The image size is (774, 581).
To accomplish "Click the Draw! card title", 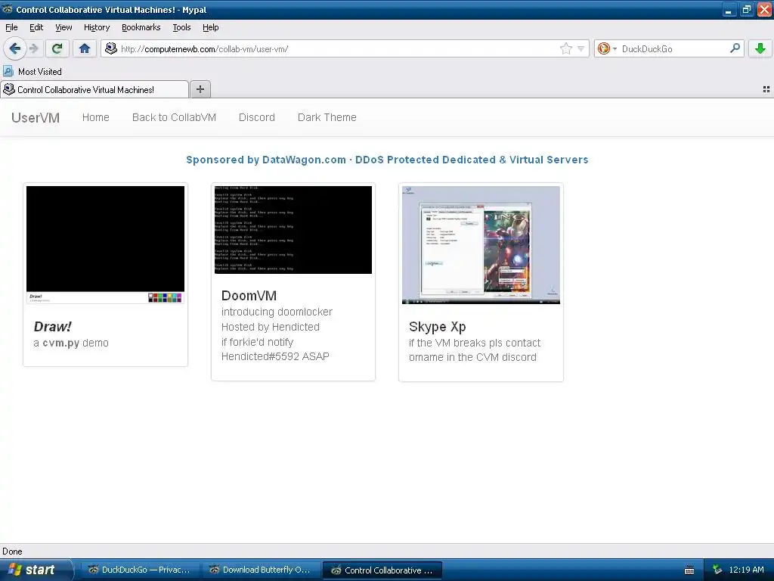I will (x=53, y=327).
